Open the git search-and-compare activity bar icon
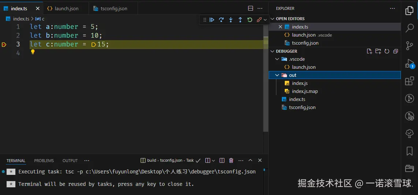The height and width of the screenshot is (195, 418). 410,116
